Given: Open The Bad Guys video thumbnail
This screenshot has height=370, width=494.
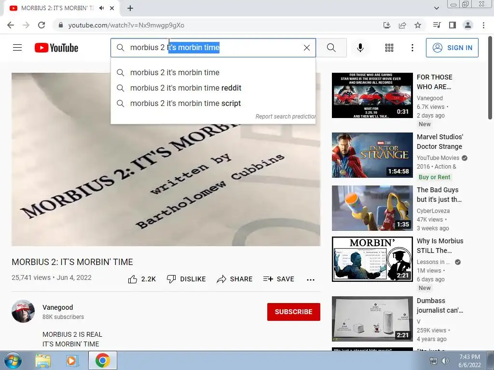Looking at the screenshot, I should point(372,208).
